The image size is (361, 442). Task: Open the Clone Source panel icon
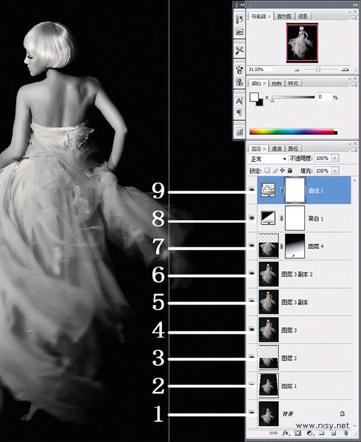click(239, 82)
